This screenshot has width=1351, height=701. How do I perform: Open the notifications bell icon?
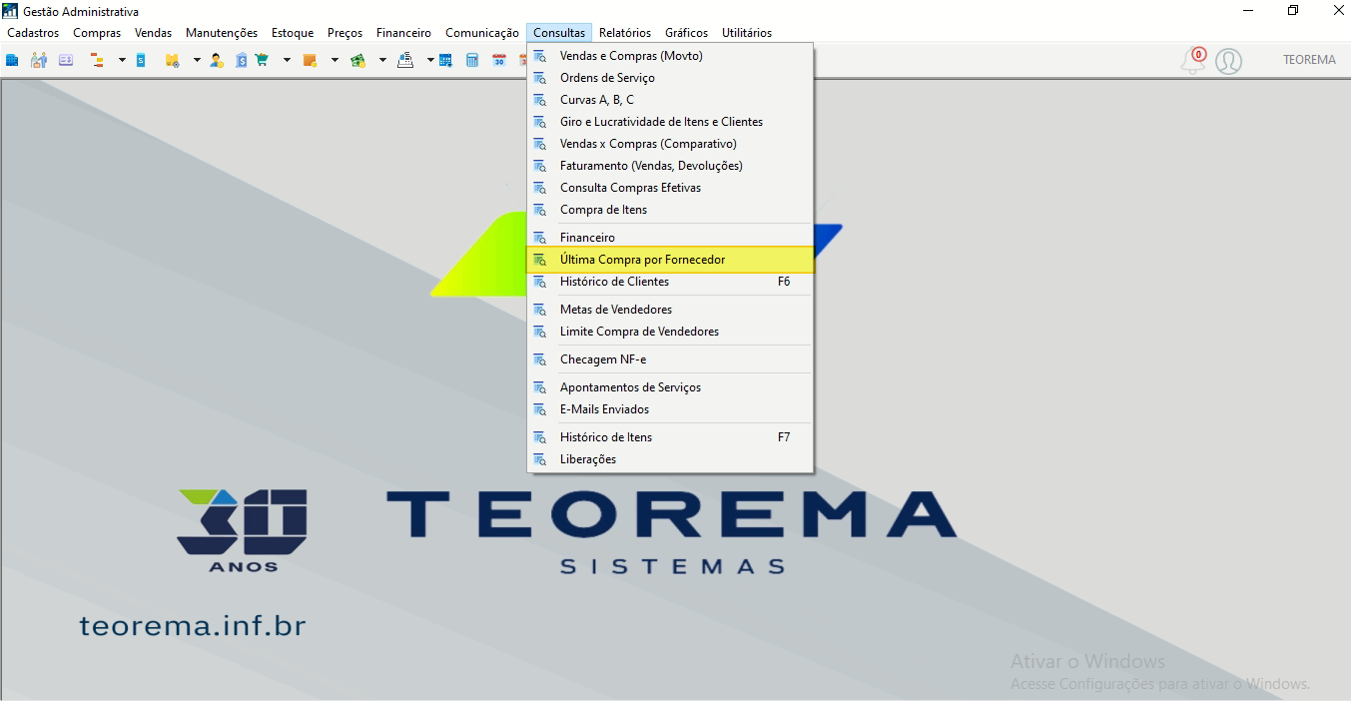[x=1193, y=61]
